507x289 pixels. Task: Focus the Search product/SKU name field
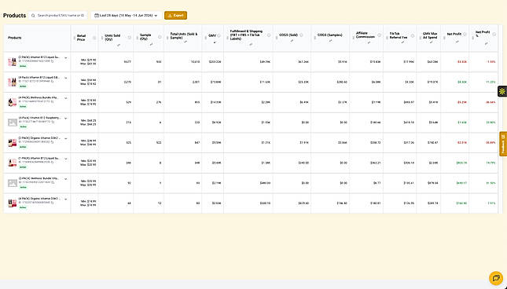click(58, 15)
